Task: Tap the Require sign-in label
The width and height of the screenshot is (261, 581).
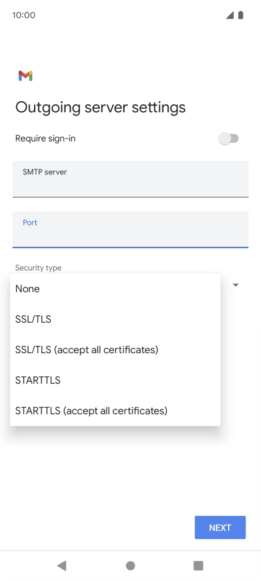Action: point(45,138)
